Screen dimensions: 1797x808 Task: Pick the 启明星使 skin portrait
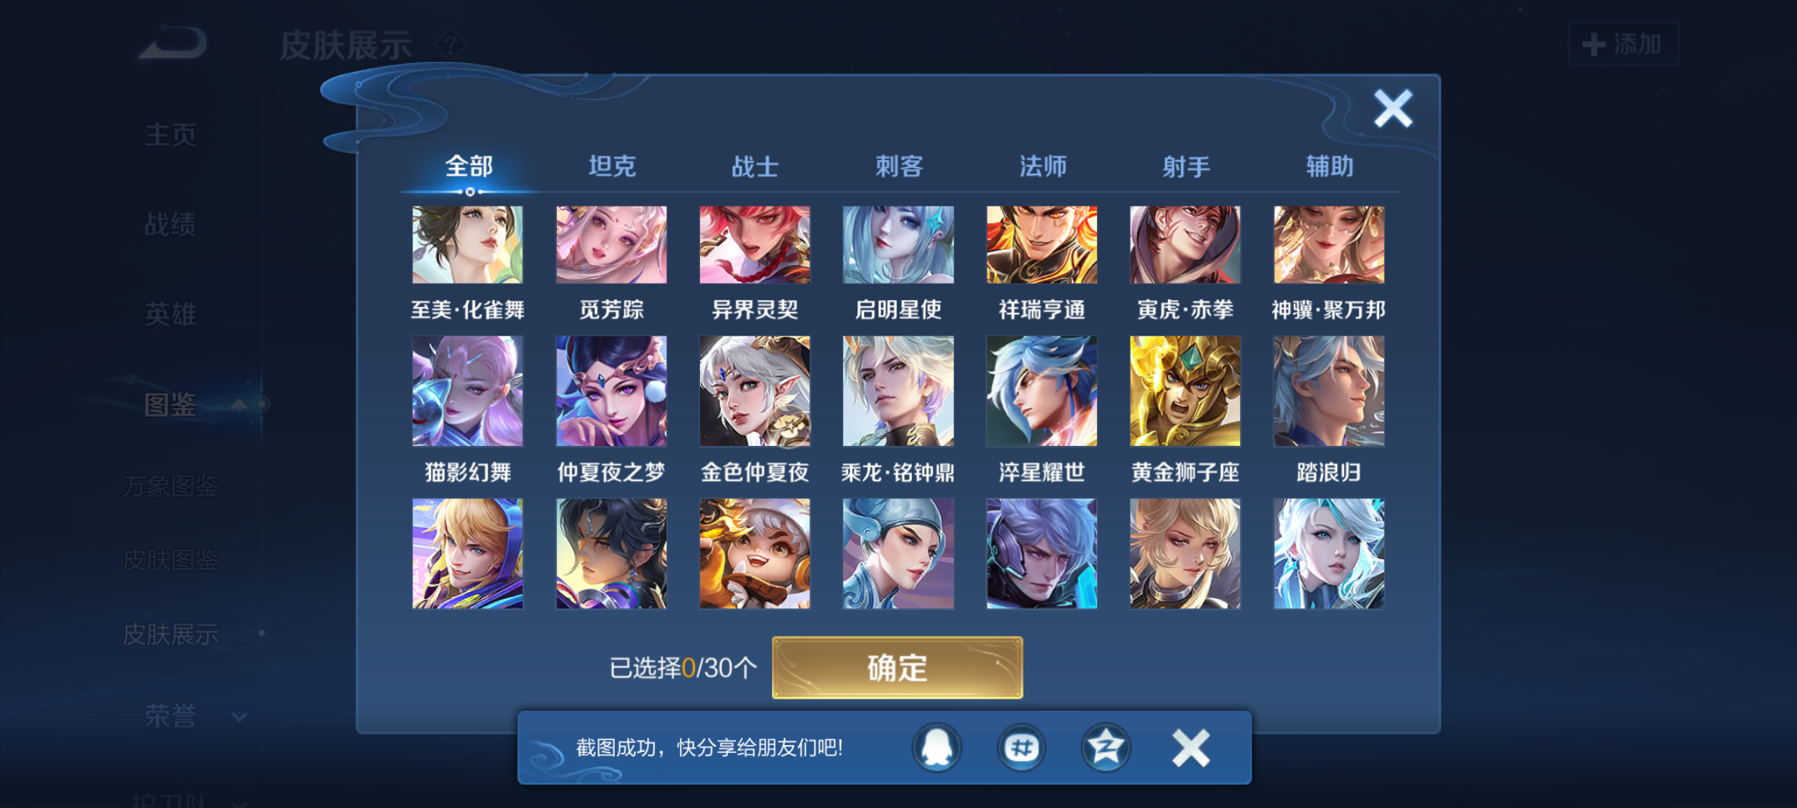tap(898, 245)
